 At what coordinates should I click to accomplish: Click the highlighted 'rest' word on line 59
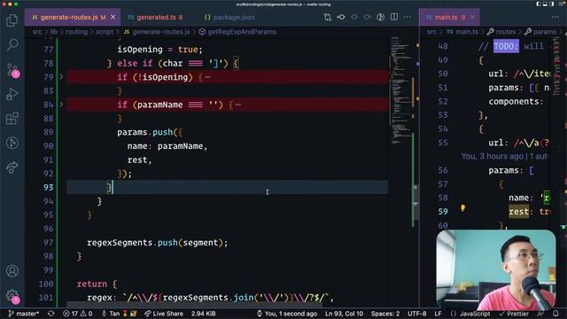coord(518,212)
